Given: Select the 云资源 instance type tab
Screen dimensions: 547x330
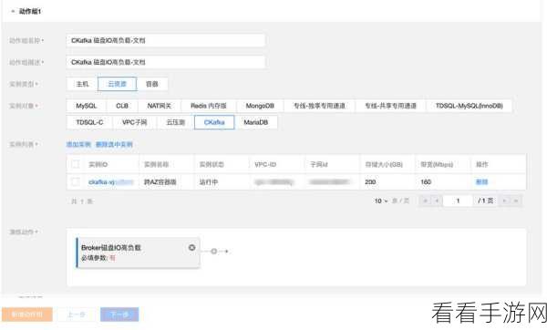Looking at the screenshot, I should (118, 84).
